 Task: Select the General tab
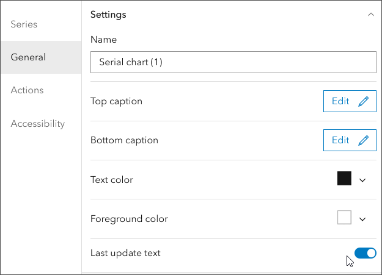pos(28,57)
